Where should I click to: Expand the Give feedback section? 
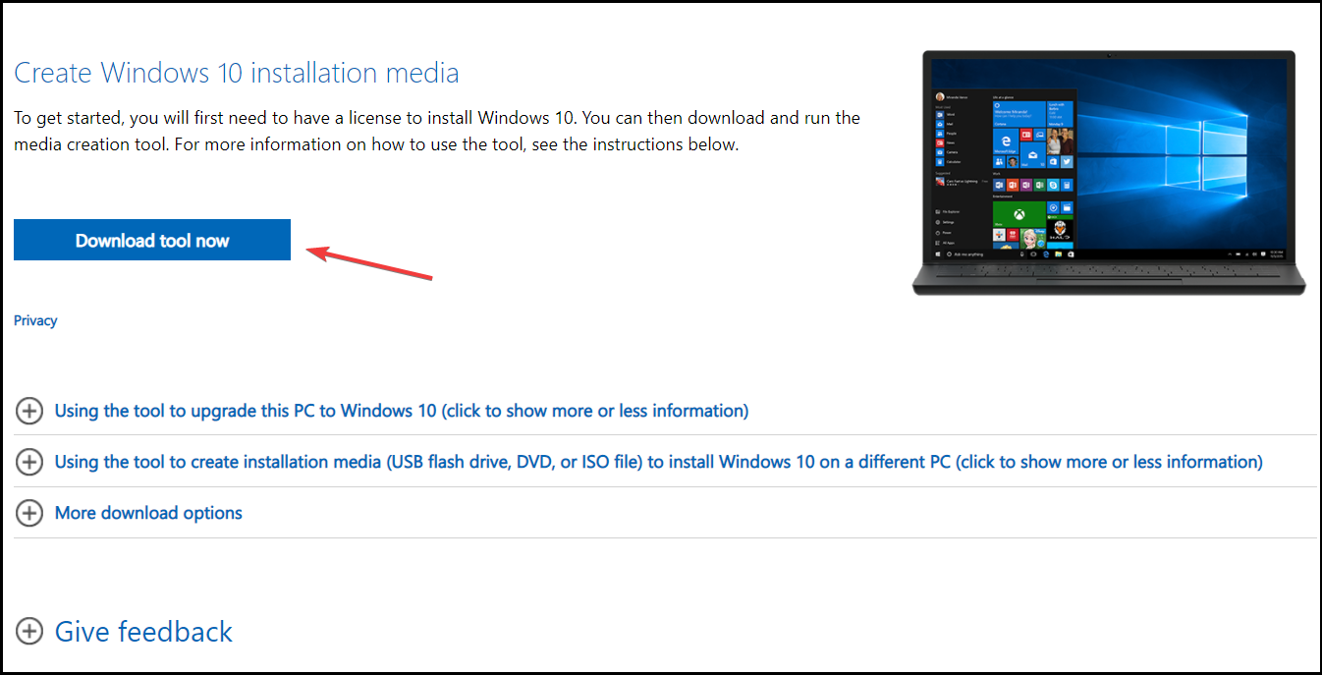[142, 631]
